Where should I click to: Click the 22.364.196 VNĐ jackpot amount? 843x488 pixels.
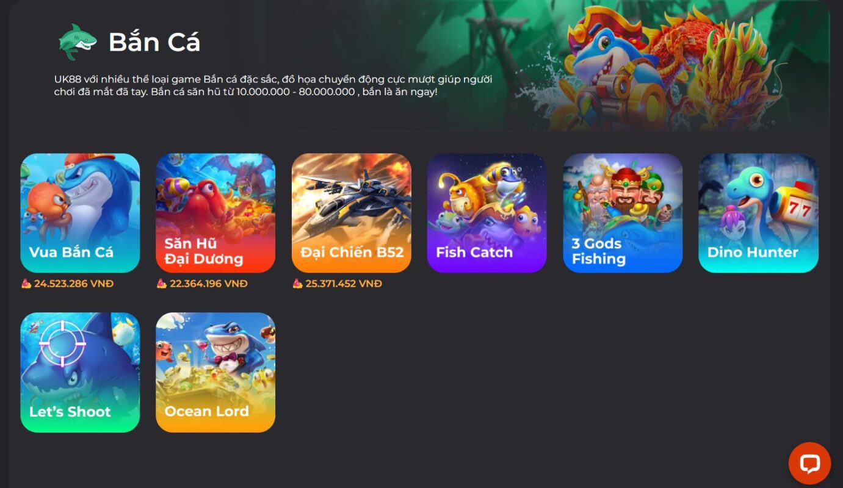pyautogui.click(x=209, y=284)
